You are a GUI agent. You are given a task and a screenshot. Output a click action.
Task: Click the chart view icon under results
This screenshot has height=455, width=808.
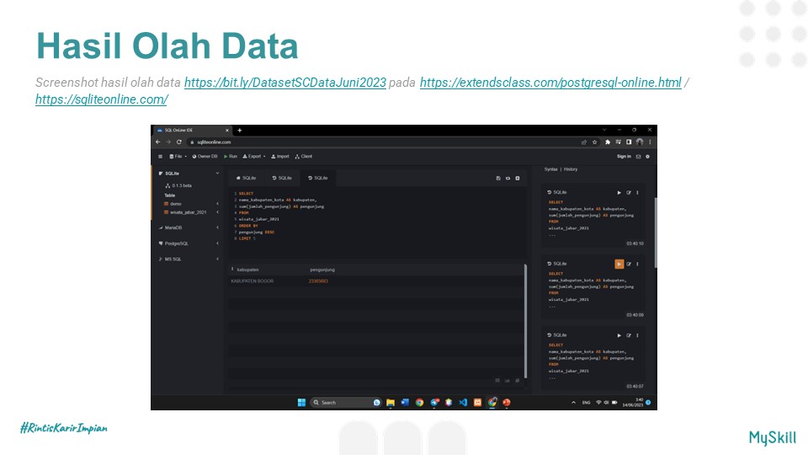[x=508, y=381]
